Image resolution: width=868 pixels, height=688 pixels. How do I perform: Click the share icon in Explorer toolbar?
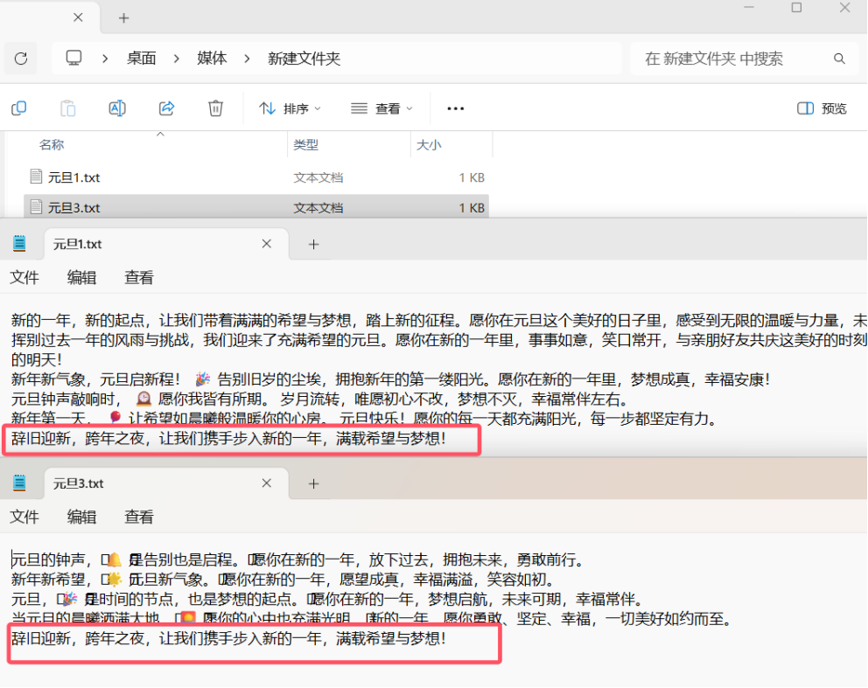click(x=166, y=108)
